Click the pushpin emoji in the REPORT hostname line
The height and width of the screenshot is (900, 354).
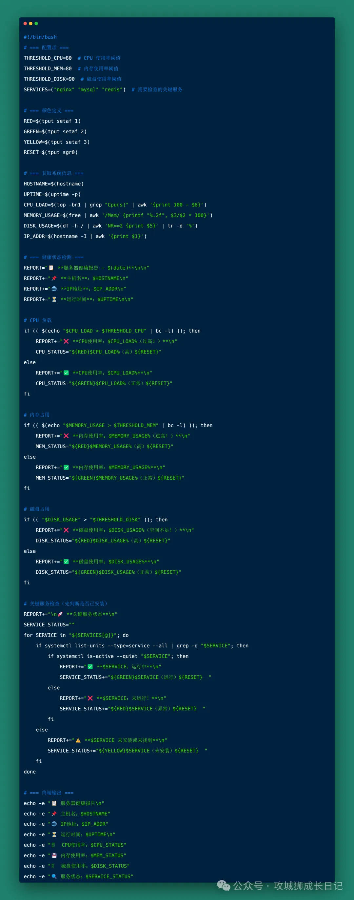tap(54, 278)
